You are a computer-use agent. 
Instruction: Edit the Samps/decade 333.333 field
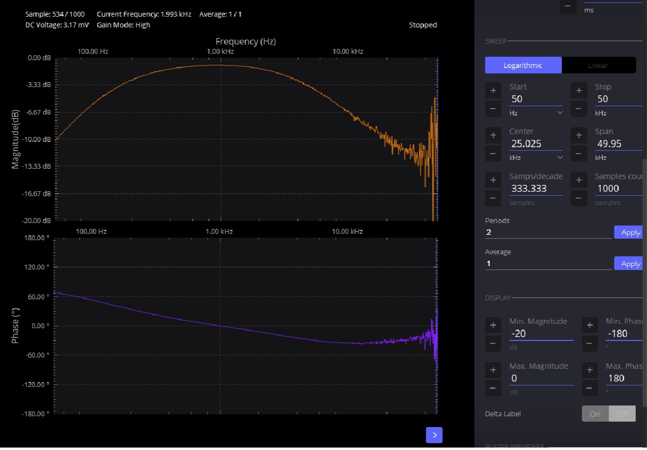[x=536, y=188]
